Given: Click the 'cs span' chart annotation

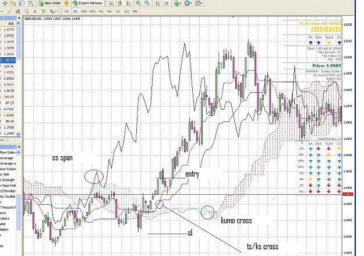Looking at the screenshot, I should coord(62,158).
